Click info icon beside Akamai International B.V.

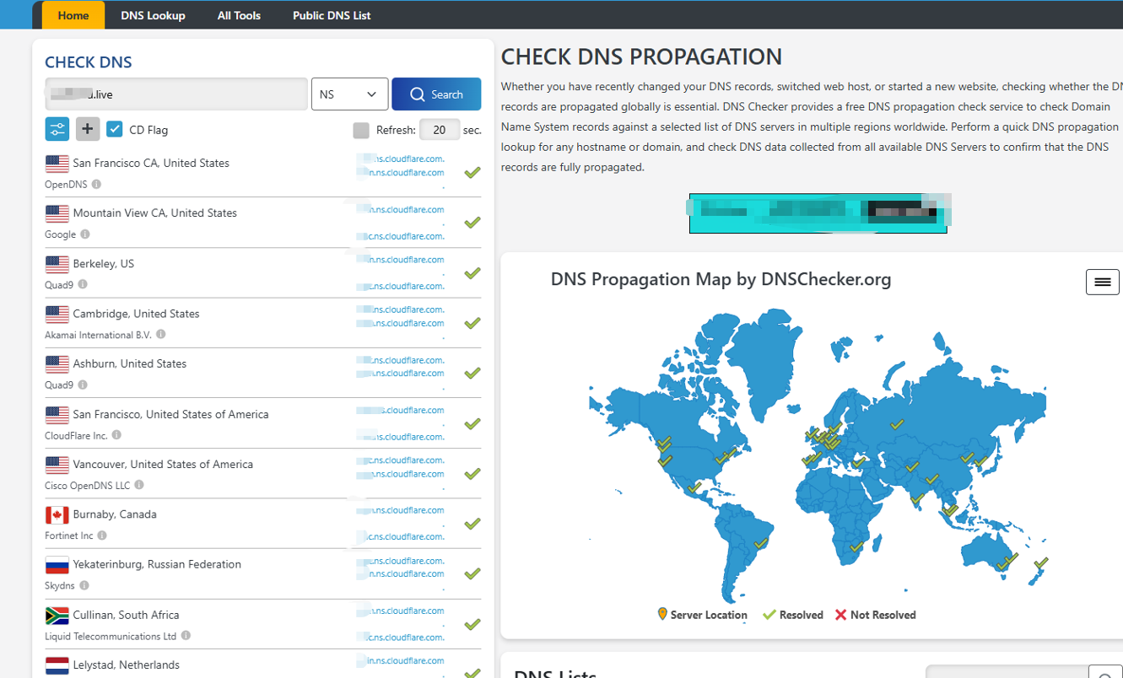coord(161,335)
